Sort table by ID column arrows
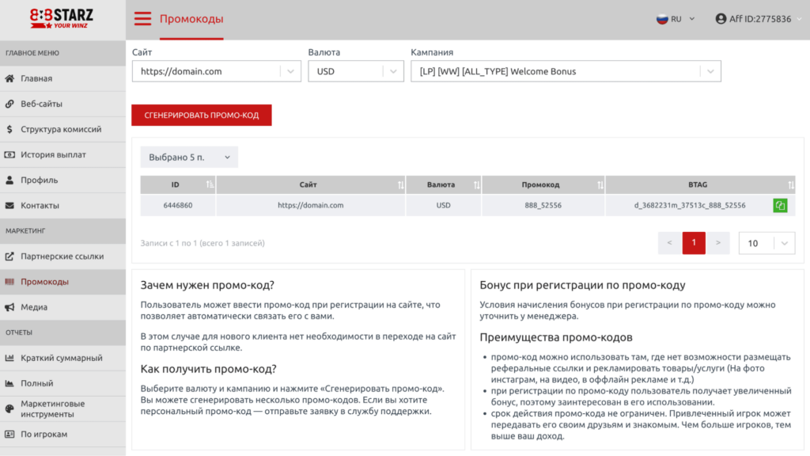The width and height of the screenshot is (810, 456). (x=210, y=184)
